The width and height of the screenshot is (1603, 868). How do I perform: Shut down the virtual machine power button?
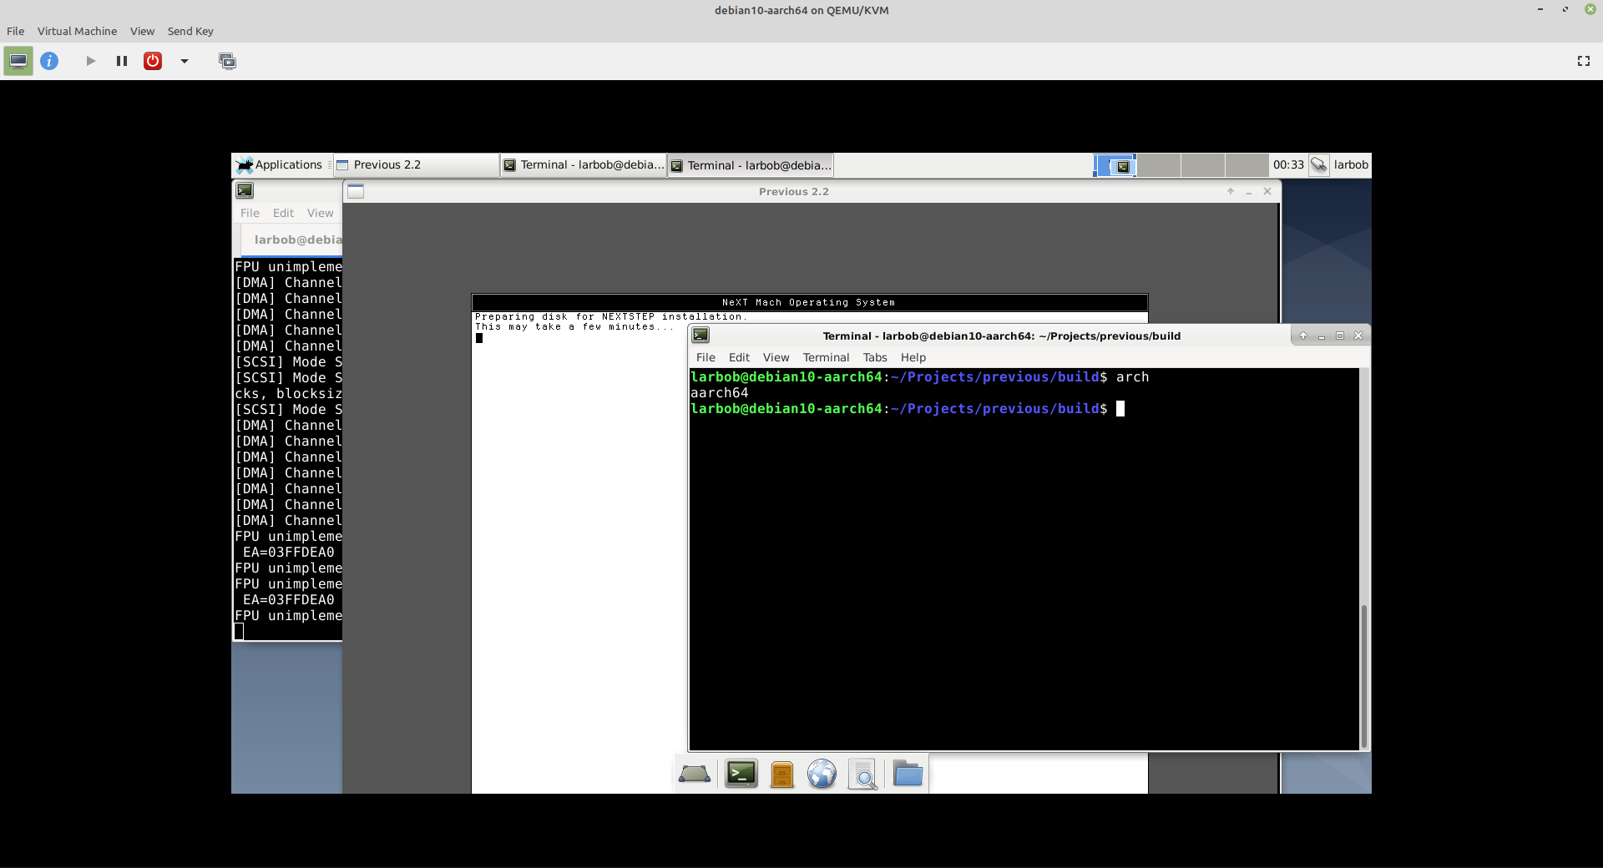pyautogui.click(x=153, y=61)
